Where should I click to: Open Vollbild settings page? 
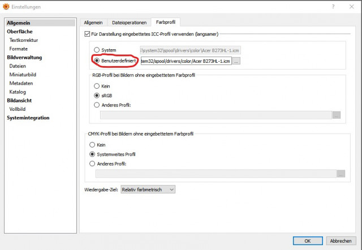pos(18,109)
